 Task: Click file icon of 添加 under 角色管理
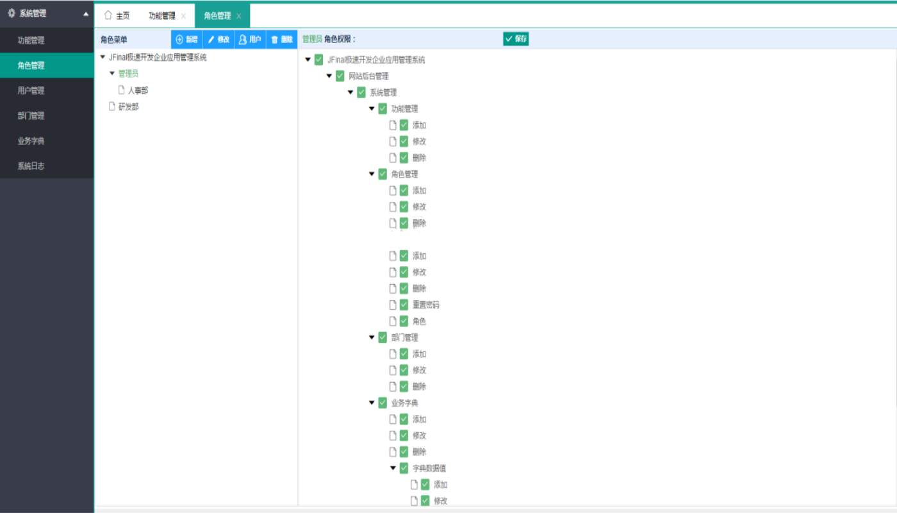(x=393, y=190)
